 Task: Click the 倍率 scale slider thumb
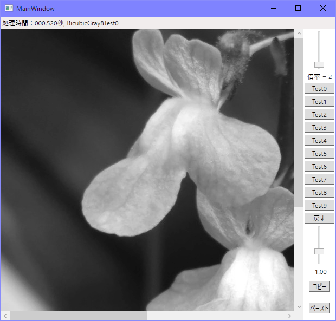pos(319,64)
